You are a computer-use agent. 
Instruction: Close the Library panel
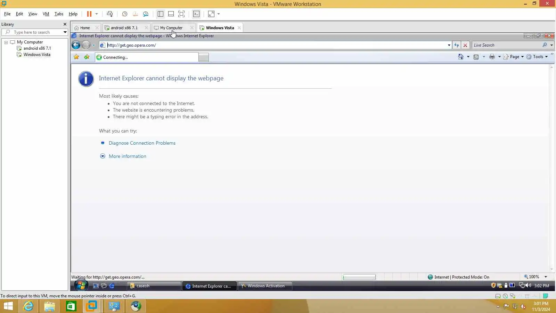coord(65,24)
